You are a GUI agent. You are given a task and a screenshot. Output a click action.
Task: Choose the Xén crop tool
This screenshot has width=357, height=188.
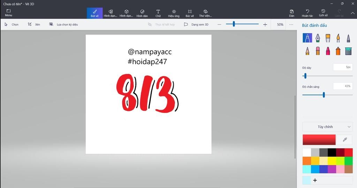(x=34, y=24)
